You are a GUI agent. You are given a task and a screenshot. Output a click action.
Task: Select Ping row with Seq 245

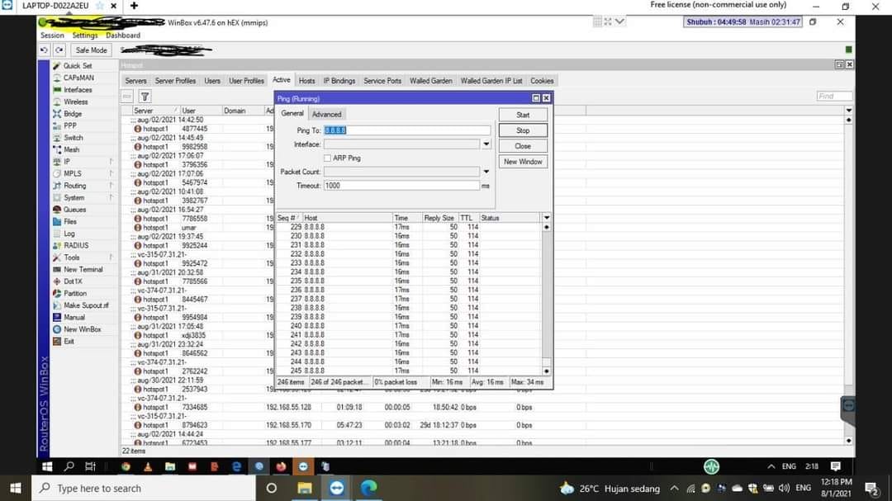[x=408, y=371]
